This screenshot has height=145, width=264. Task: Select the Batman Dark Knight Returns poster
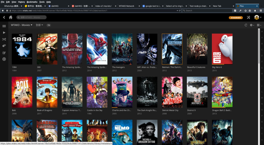point(172,49)
